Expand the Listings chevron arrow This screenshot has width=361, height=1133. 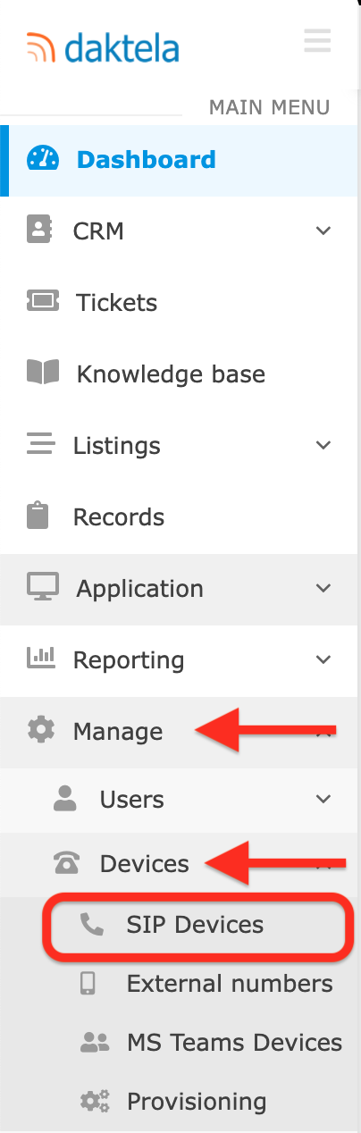point(323,445)
